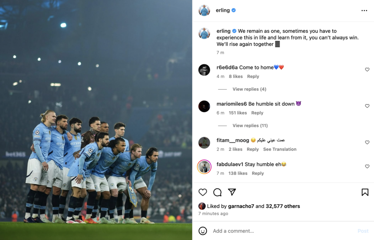Share the post via paper plane icon
Screen dimensions: 374x240
tap(232, 192)
